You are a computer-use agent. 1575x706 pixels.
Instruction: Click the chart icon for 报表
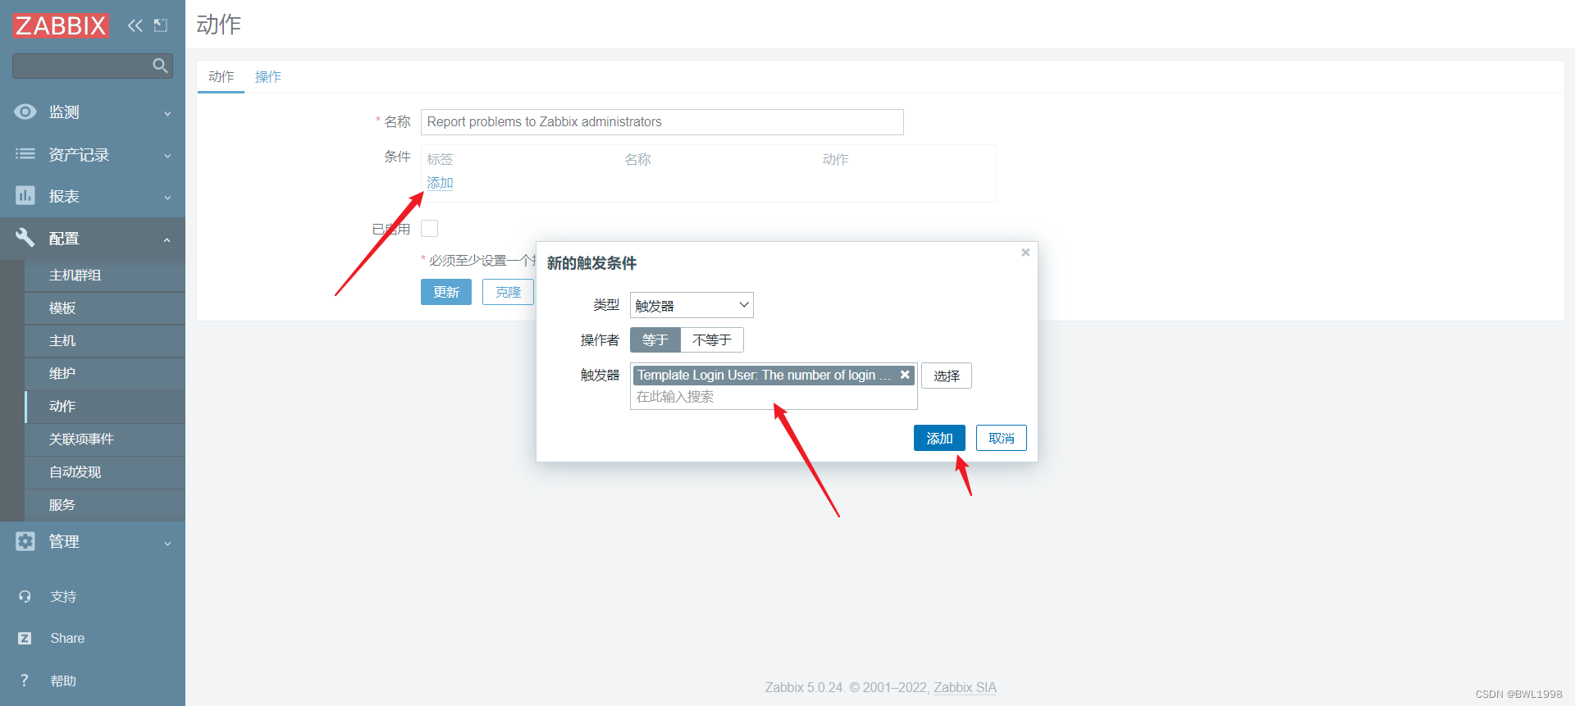point(25,195)
